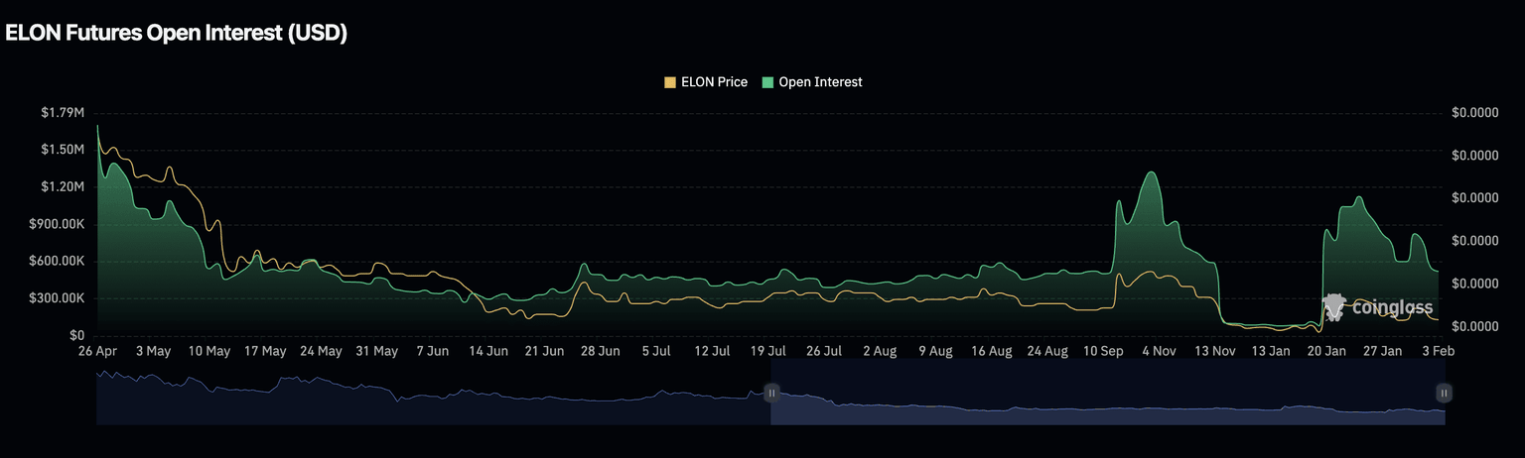Click the 5 Jul date label

click(x=656, y=351)
